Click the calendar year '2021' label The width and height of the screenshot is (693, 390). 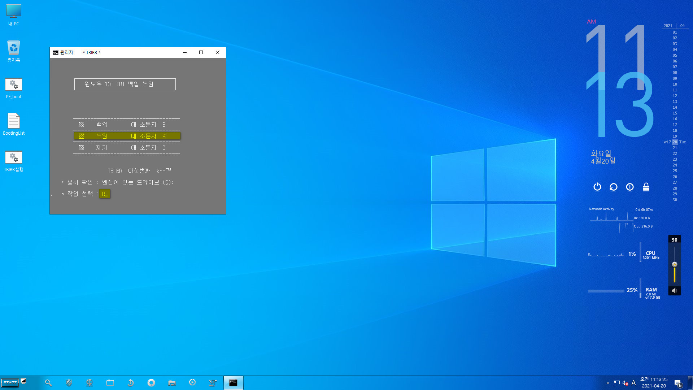click(x=668, y=26)
